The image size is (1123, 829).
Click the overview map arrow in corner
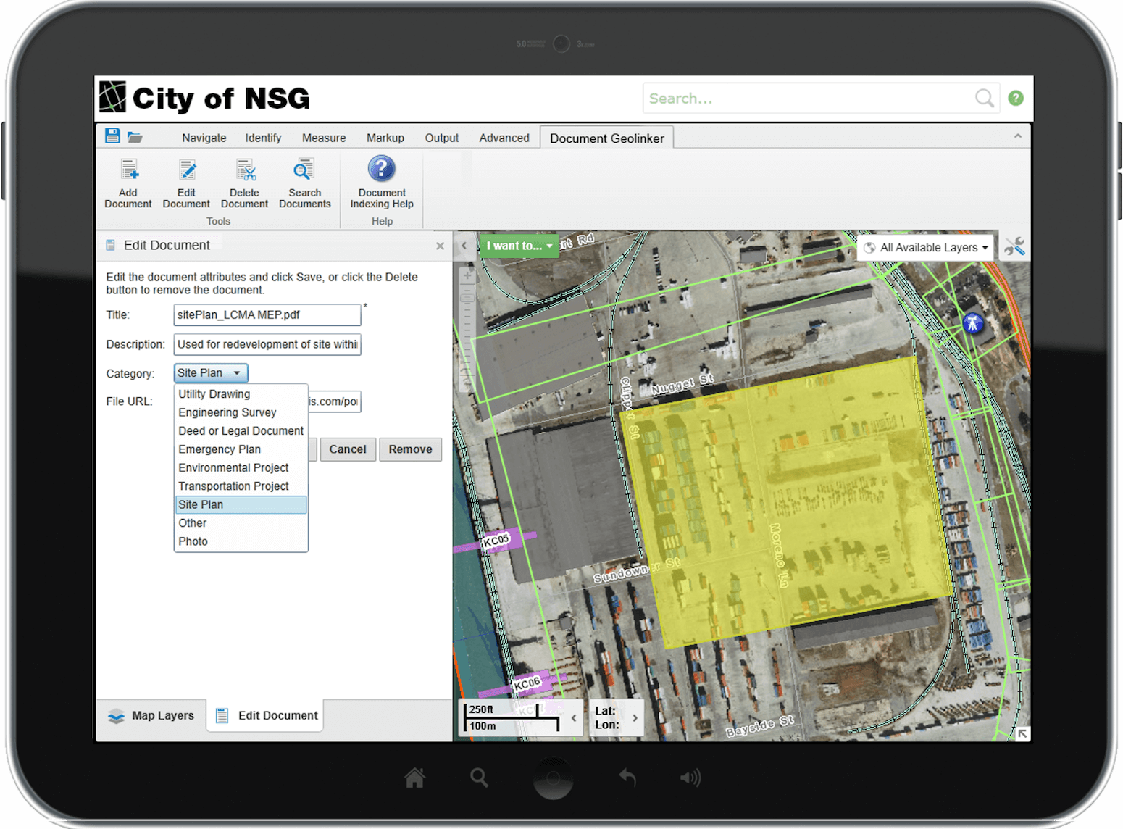pos(1022,733)
